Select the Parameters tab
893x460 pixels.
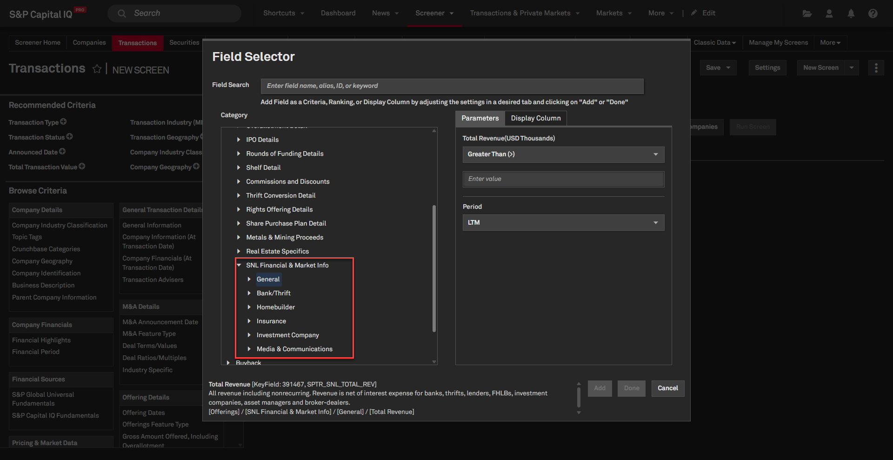[480, 118]
